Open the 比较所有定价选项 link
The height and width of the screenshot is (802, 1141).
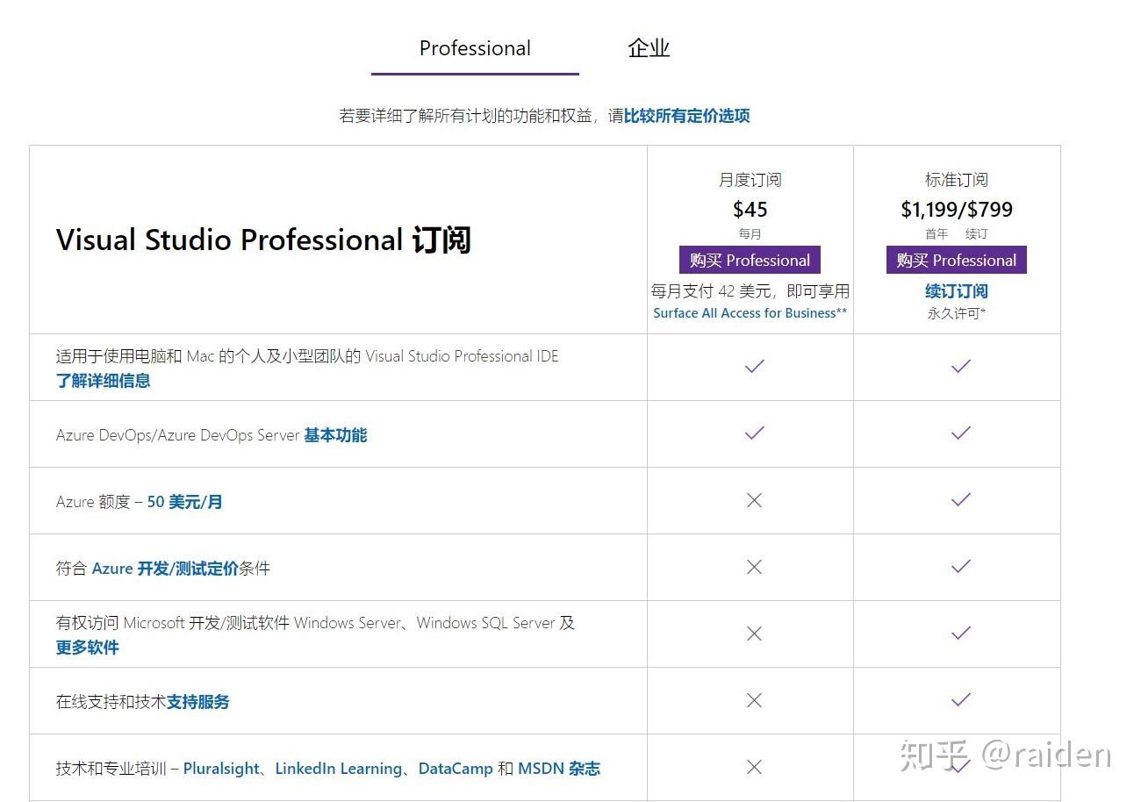[x=686, y=116]
